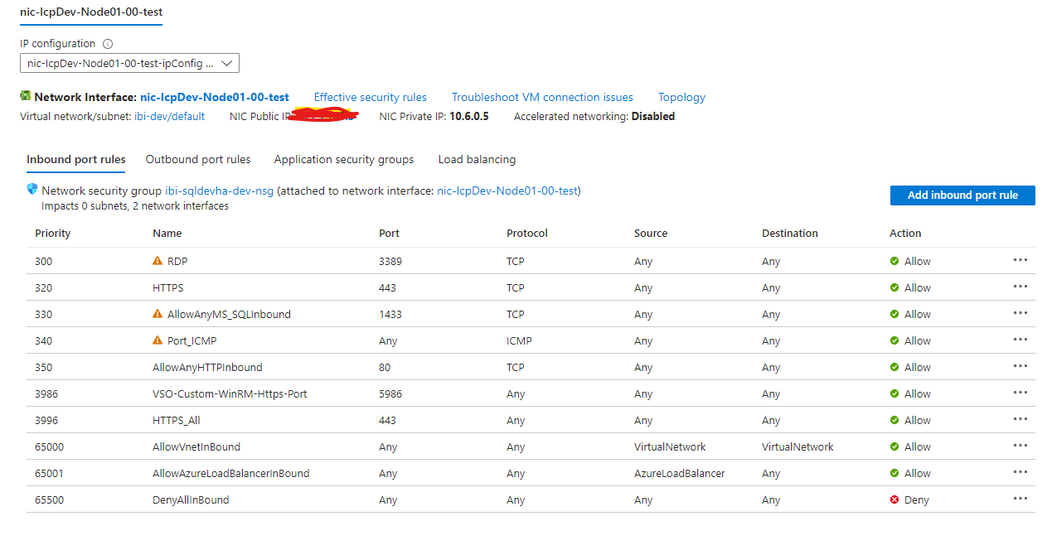Open Network Interface nic-IcpDev-Node01-00-test link
This screenshot has width=1052, height=550.
pyautogui.click(x=215, y=97)
